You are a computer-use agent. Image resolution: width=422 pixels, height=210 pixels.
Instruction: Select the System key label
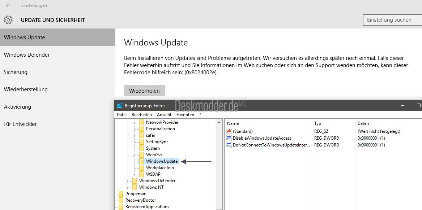153,148
